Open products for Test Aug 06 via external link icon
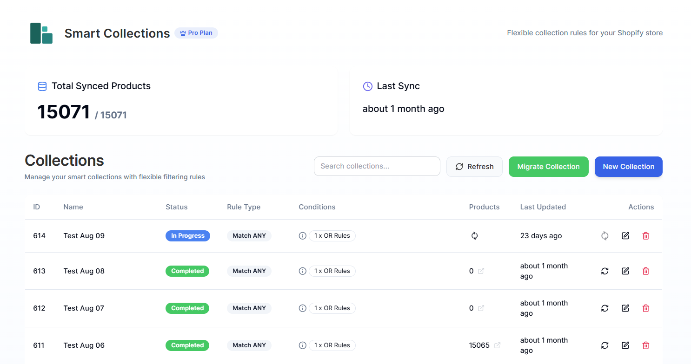691x364 pixels. (498, 345)
